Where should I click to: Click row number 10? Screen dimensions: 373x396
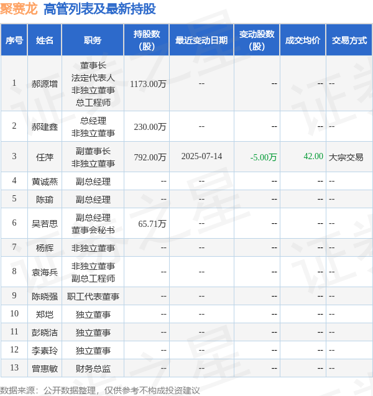[x=14, y=314]
